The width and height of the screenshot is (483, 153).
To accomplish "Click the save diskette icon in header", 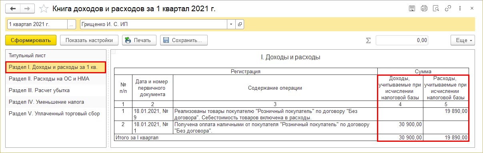I will [x=412, y=8].
